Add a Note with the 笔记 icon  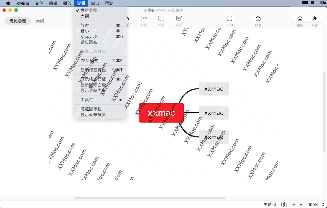point(179,18)
